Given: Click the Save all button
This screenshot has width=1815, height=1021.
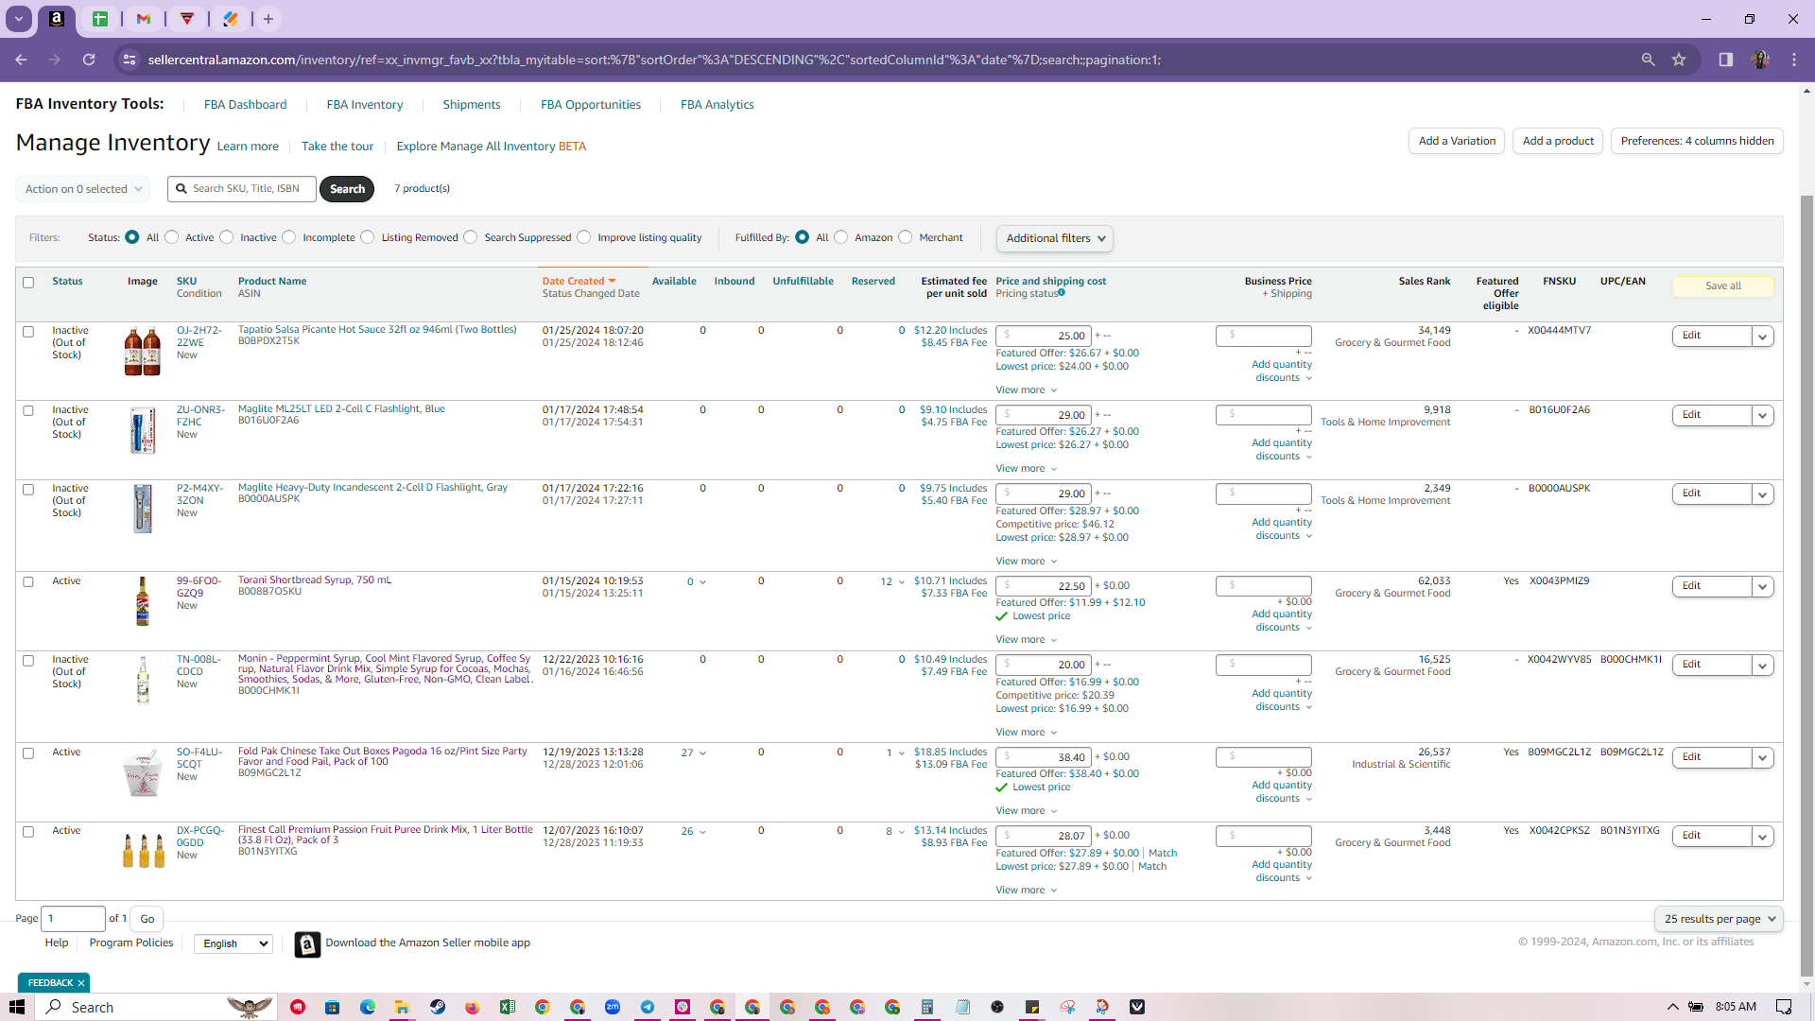Looking at the screenshot, I should coord(1722,286).
